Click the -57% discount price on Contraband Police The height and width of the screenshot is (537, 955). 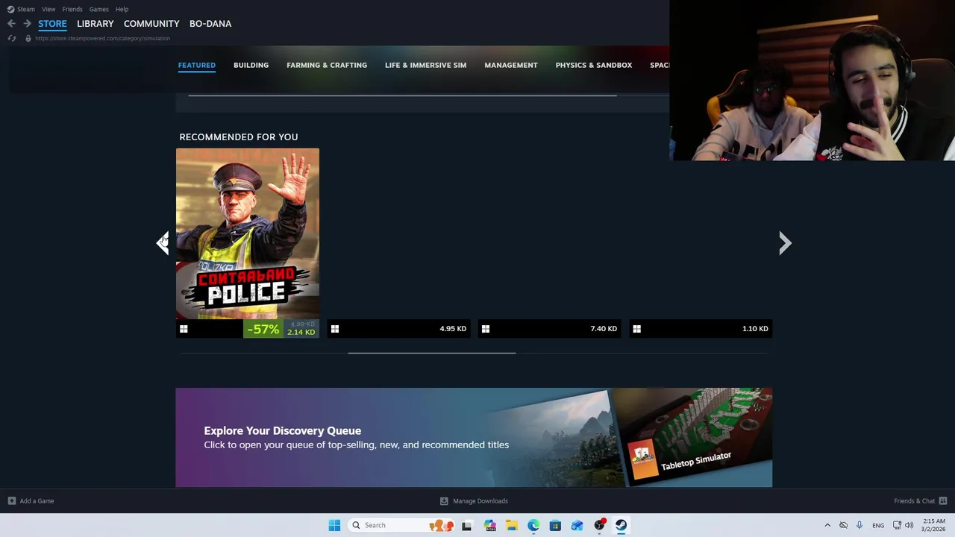[281, 329]
